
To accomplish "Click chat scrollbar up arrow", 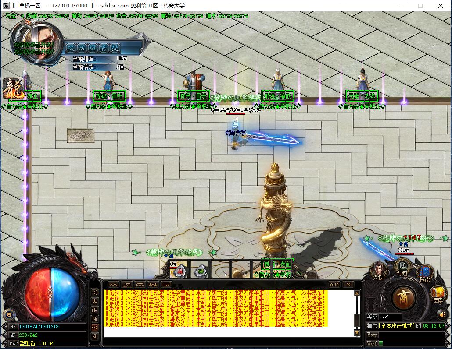I will 357,293.
